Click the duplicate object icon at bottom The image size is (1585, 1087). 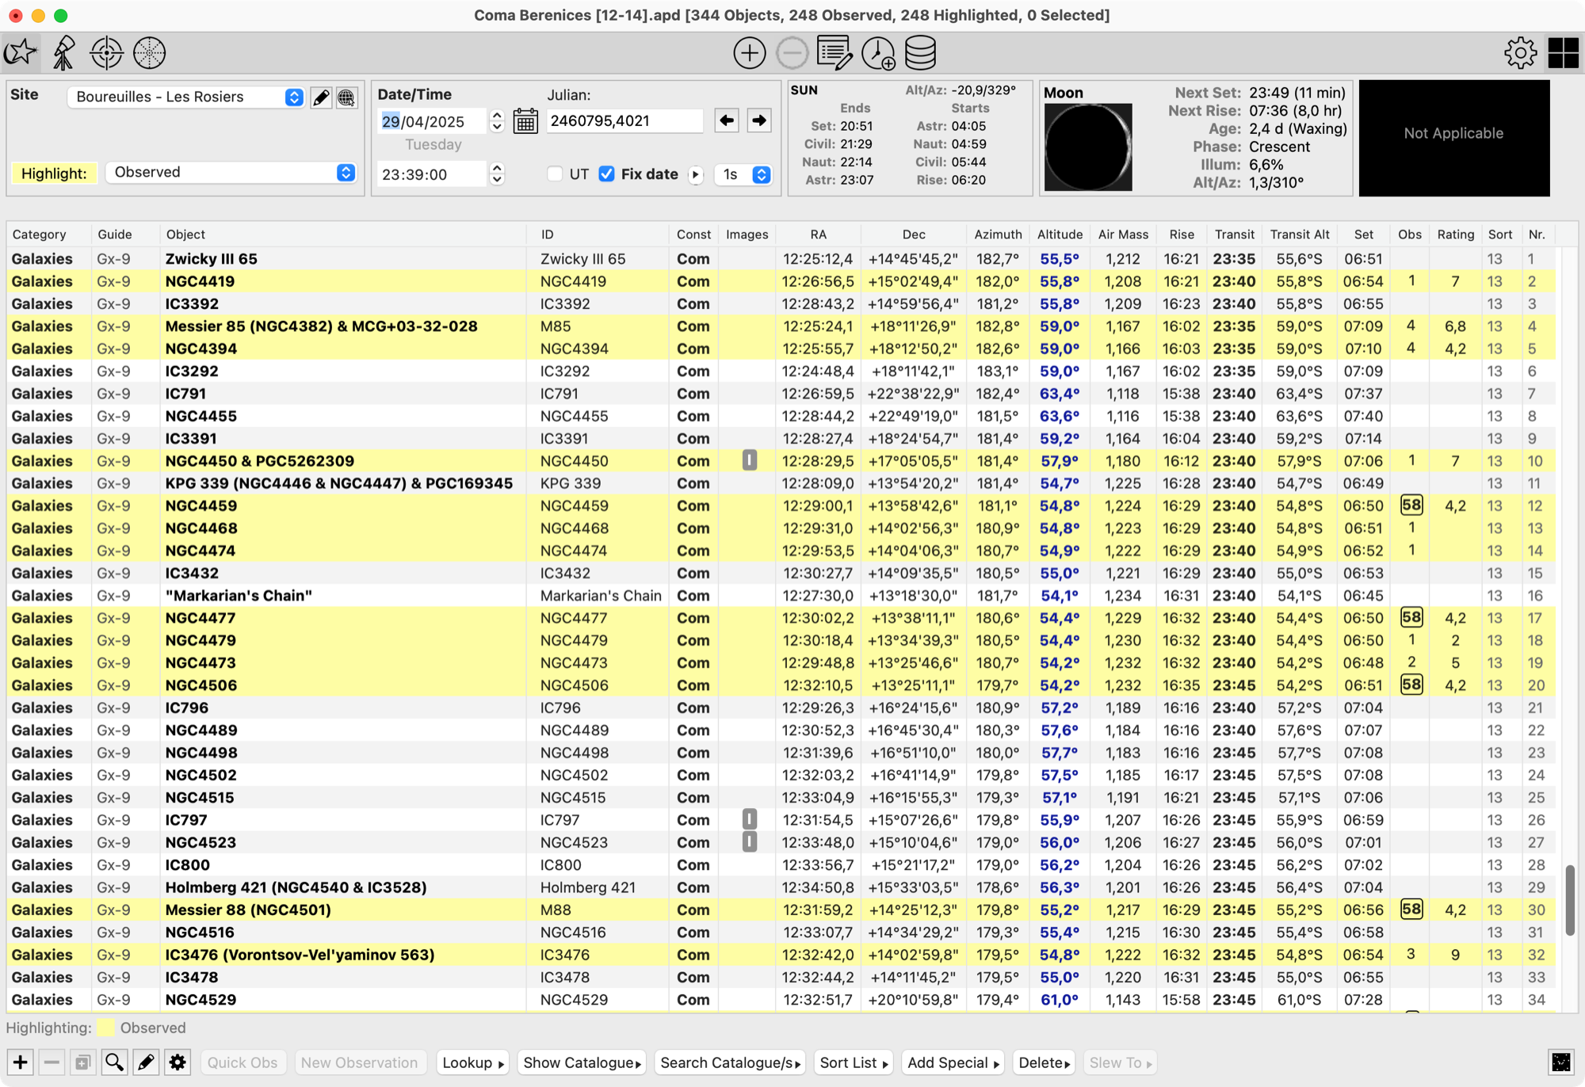point(82,1062)
